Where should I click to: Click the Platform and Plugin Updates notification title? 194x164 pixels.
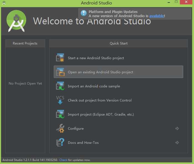(x=113, y=12)
